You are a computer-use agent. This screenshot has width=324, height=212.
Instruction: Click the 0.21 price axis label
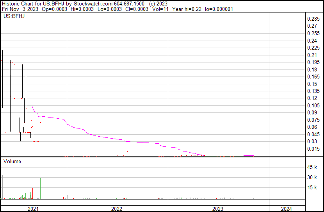click(312, 55)
